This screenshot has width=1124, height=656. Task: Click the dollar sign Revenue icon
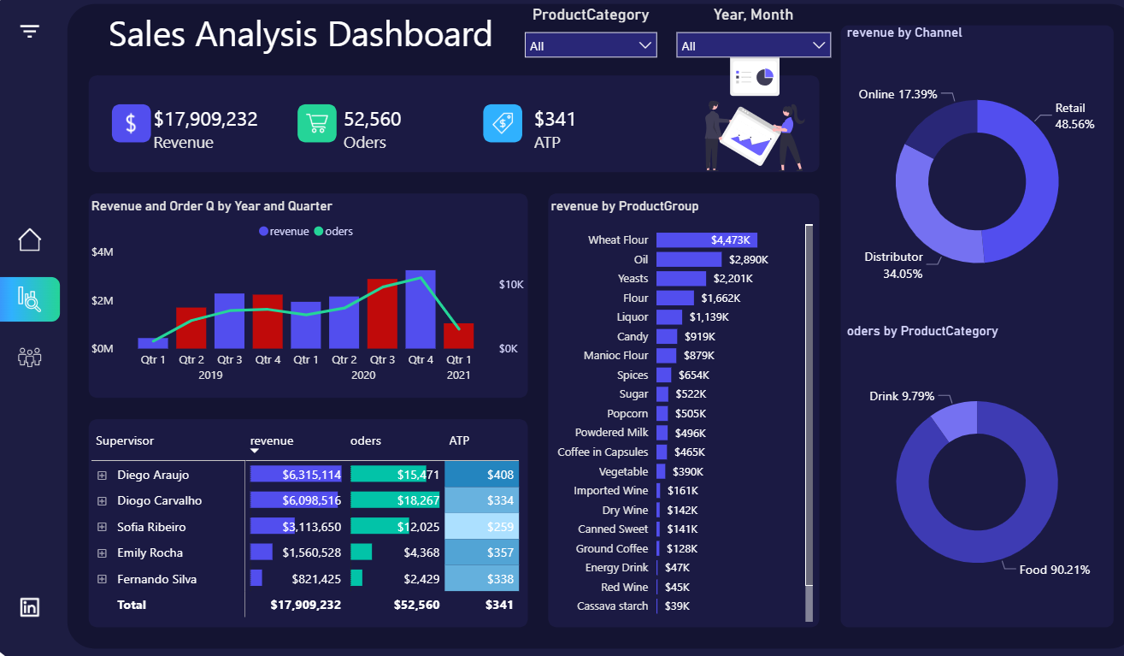(131, 122)
